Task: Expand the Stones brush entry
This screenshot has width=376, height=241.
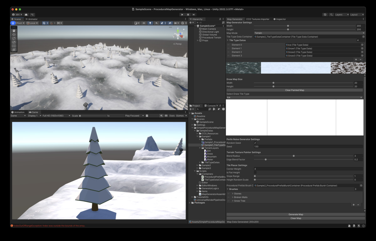Action: coord(233,194)
